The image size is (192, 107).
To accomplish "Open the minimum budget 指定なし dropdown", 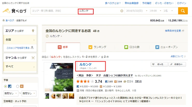I will (11, 93).
